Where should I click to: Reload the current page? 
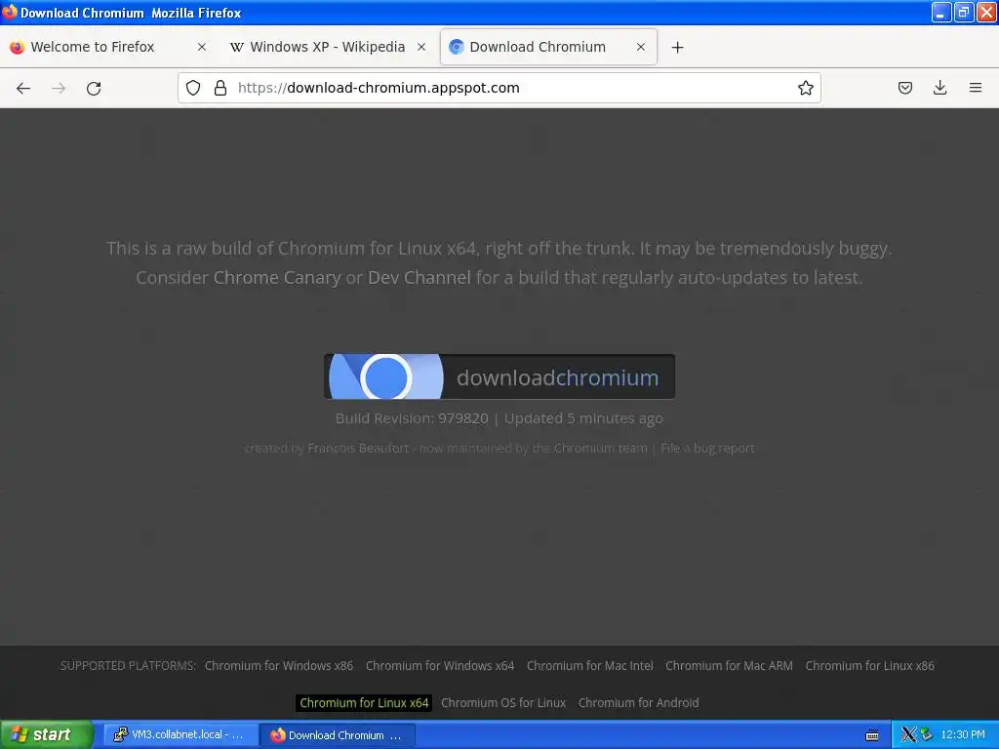click(94, 88)
